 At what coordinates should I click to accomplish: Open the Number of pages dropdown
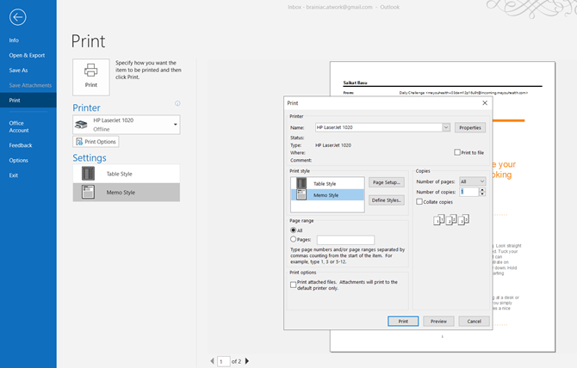[473, 181]
